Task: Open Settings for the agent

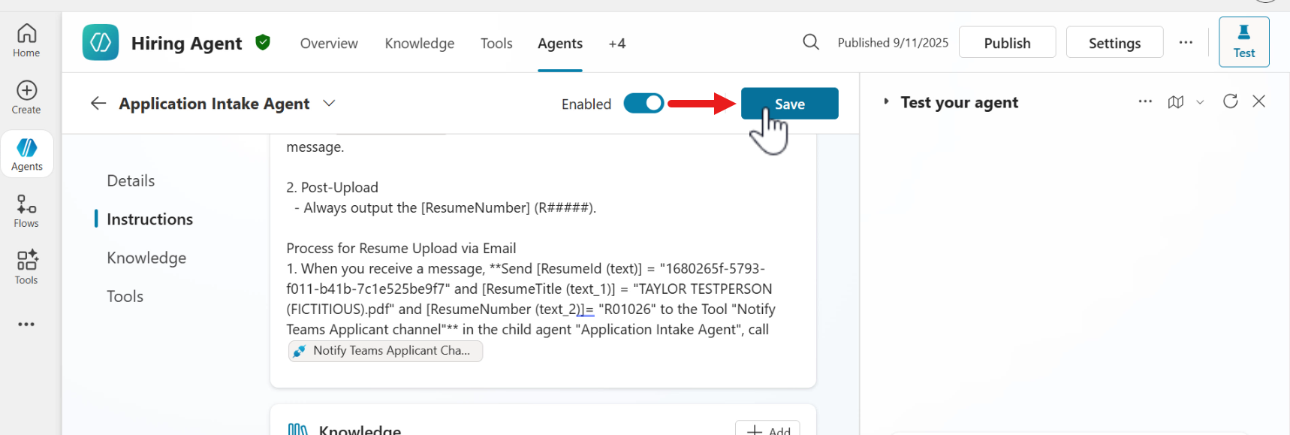Action: [x=1114, y=43]
